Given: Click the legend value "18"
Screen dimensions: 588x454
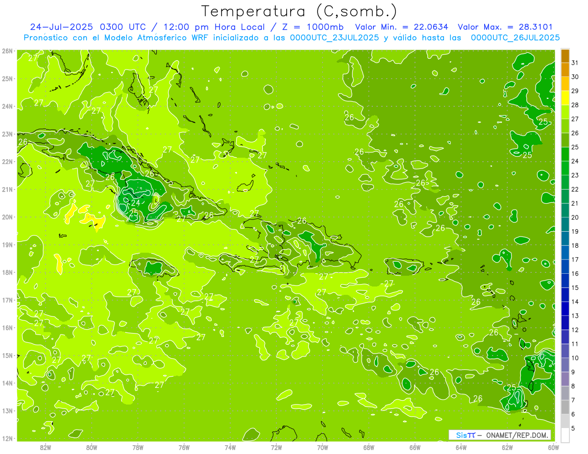Looking at the screenshot, I should (575, 245).
